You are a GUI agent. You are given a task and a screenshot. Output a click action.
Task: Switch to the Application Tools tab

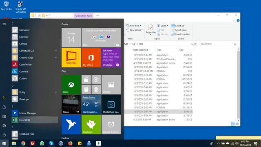[83, 16]
